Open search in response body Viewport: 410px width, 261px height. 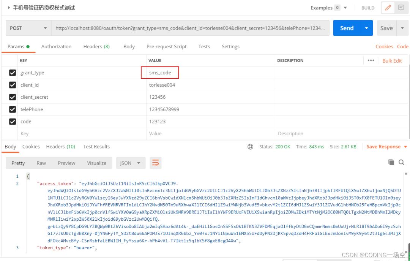[401, 162]
